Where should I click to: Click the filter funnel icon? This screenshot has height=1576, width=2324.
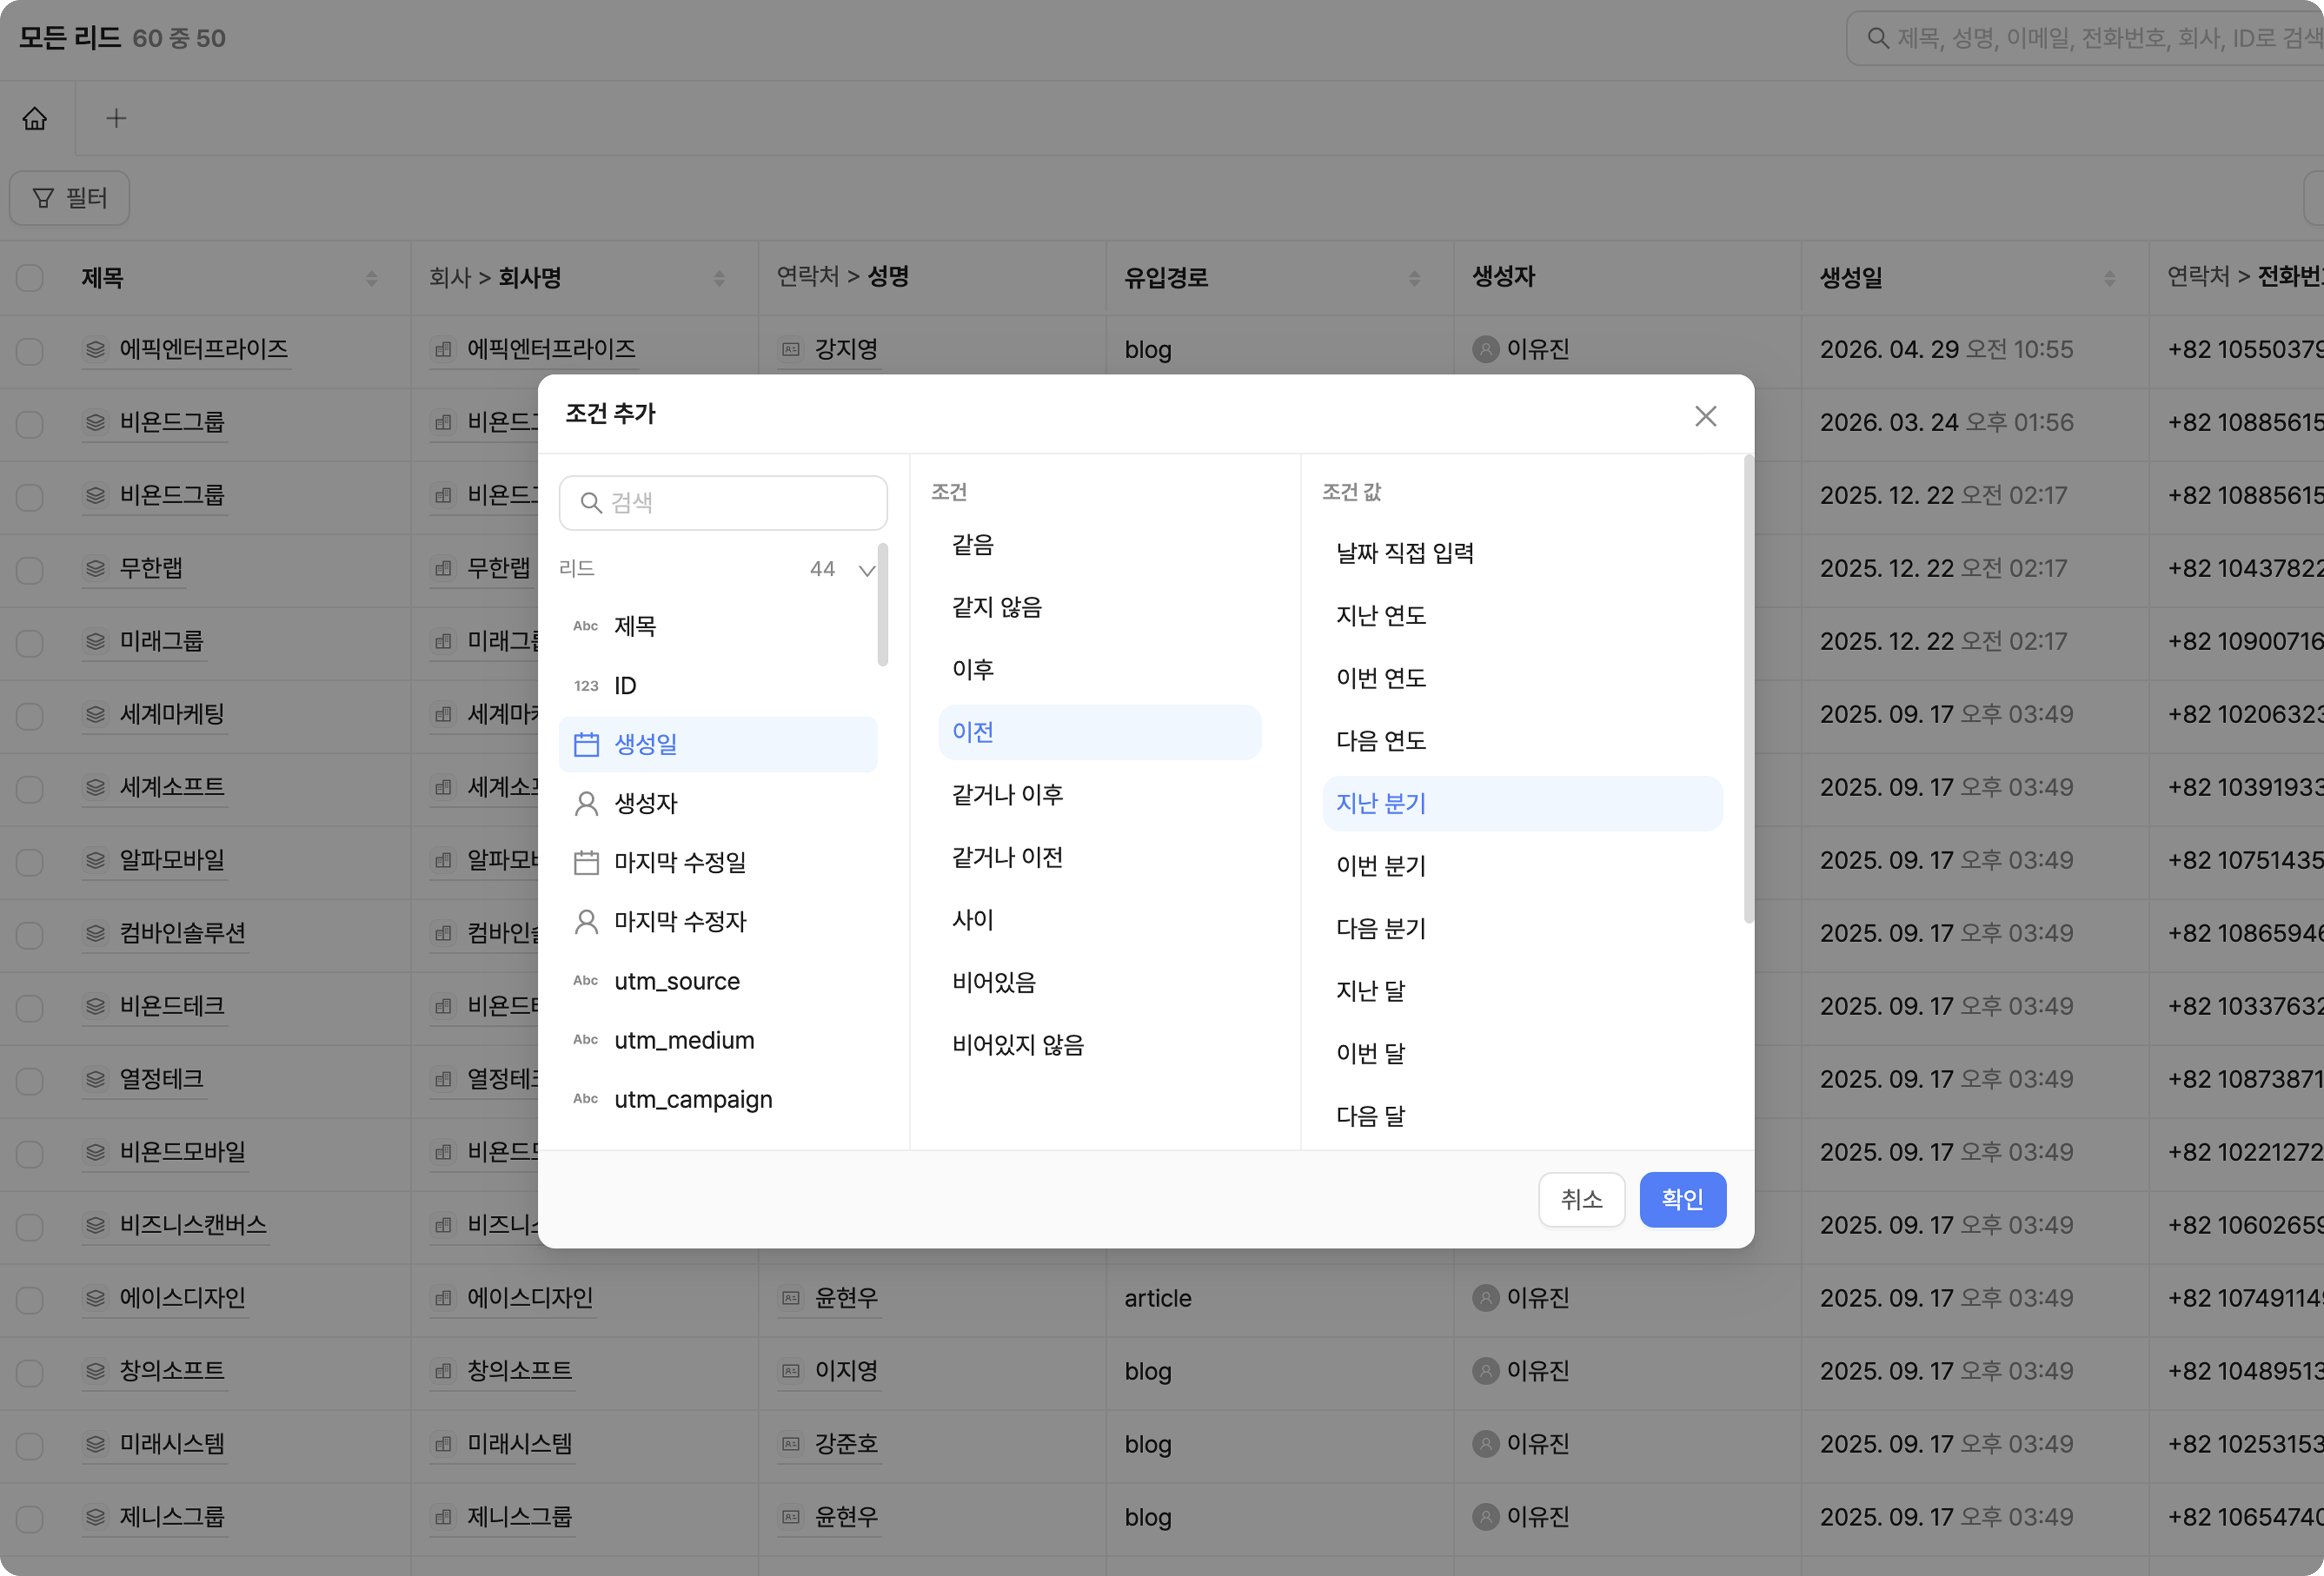click(43, 198)
